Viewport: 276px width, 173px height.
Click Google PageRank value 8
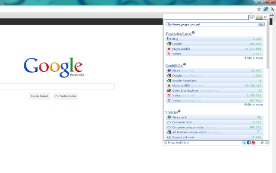coord(260,80)
